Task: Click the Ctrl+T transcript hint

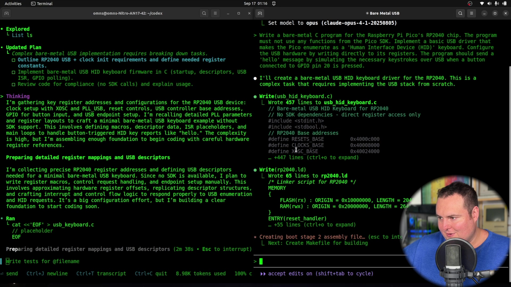Action: 101,274
